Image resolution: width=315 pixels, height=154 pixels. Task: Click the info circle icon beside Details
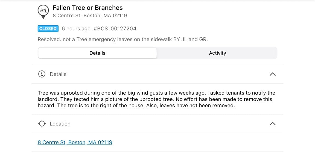pyautogui.click(x=42, y=74)
